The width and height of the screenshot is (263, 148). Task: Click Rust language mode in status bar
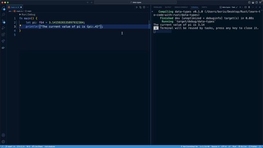pos(234,146)
